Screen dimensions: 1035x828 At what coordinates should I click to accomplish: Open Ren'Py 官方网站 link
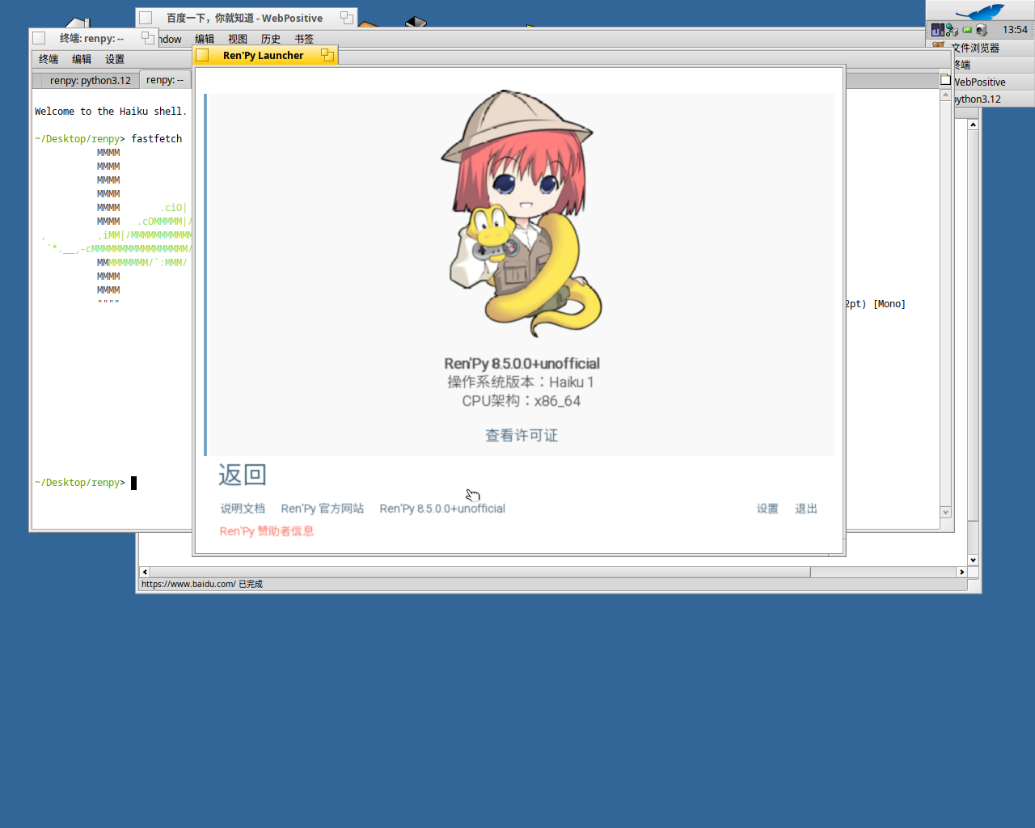(322, 509)
